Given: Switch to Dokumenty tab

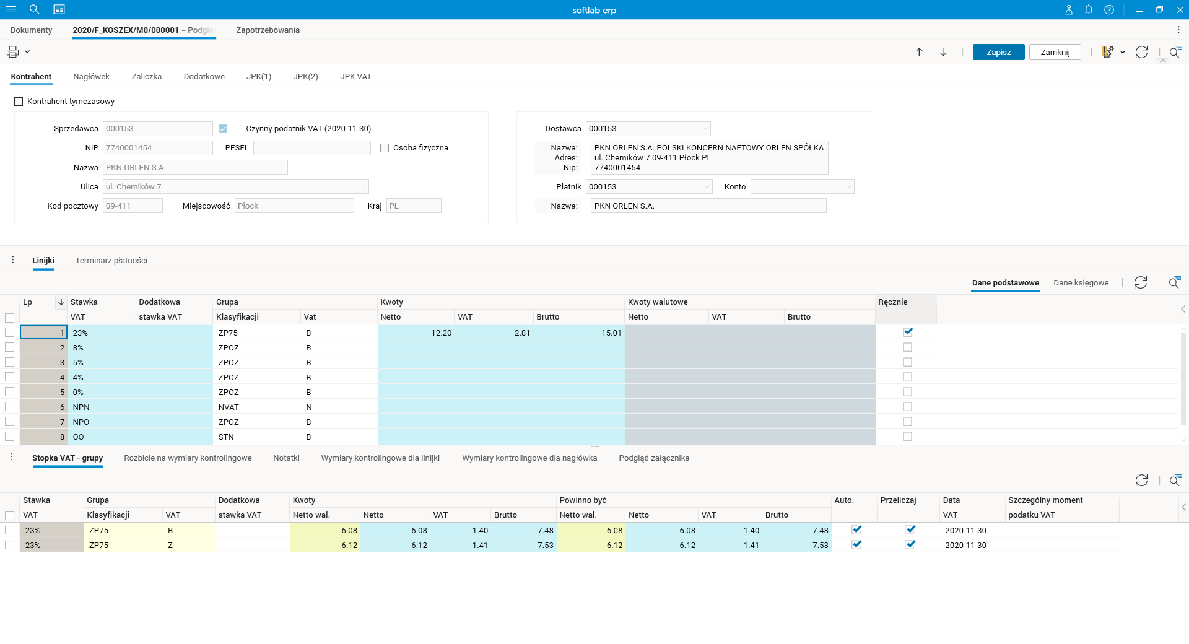Looking at the screenshot, I should 32,30.
